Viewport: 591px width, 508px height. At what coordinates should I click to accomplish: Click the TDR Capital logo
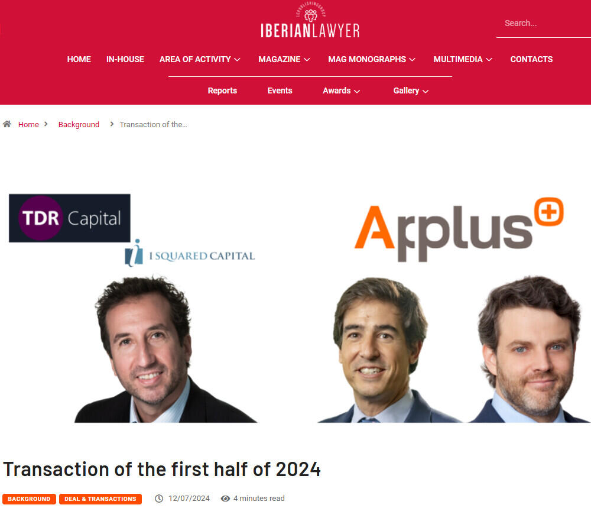[70, 218]
